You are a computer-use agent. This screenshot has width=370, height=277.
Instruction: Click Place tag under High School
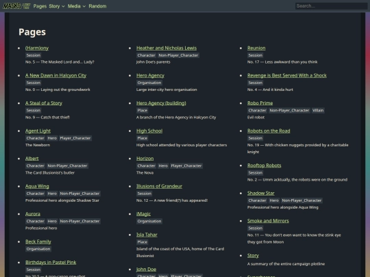(x=143, y=138)
